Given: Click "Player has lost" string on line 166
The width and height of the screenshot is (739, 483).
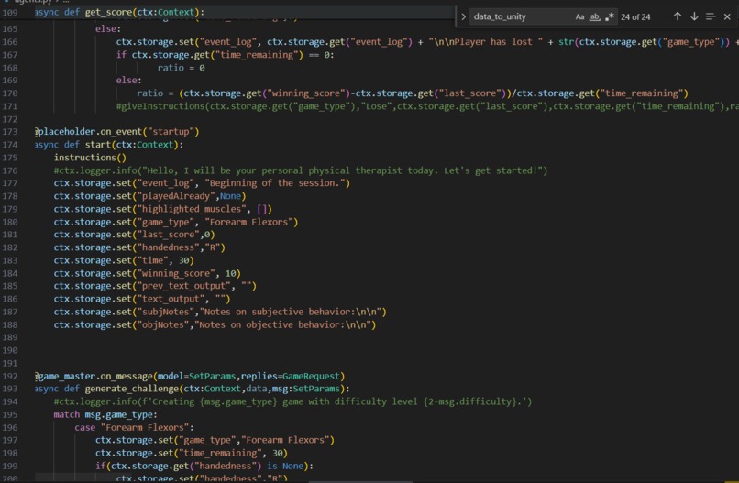Looking at the screenshot, I should [x=485, y=42].
